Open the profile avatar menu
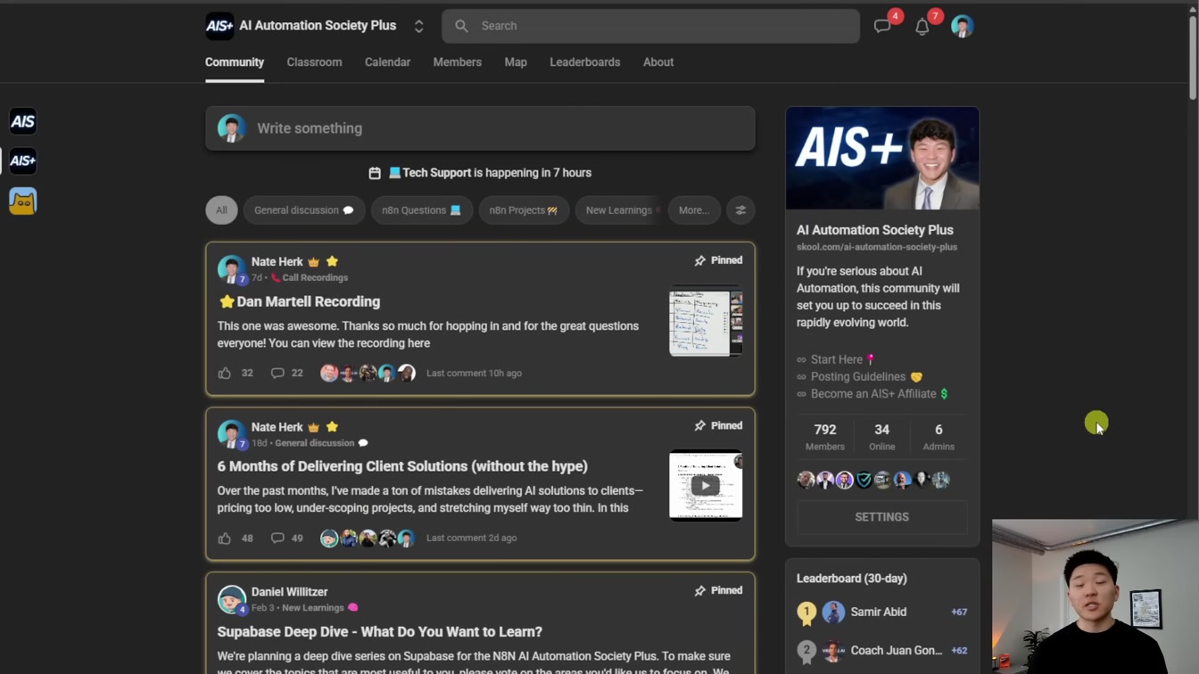 click(962, 26)
